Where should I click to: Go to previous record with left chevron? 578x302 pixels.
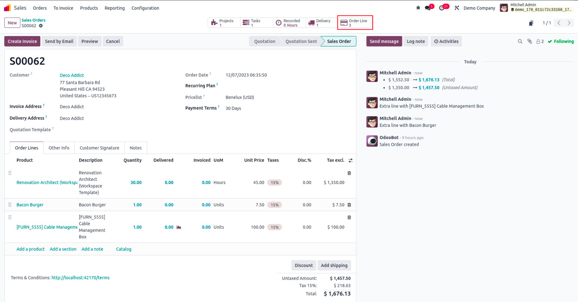coord(559,23)
